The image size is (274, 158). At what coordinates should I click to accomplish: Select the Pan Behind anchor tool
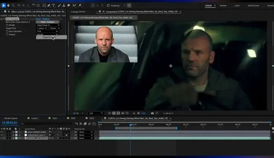(38, 6)
